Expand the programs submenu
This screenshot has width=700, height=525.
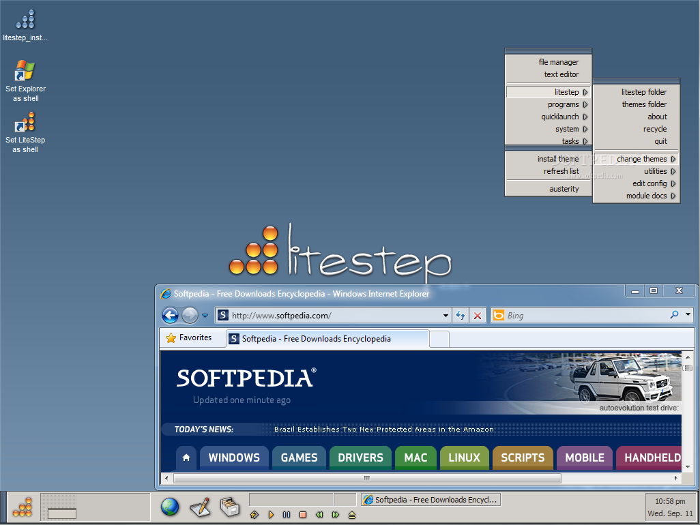click(549, 104)
